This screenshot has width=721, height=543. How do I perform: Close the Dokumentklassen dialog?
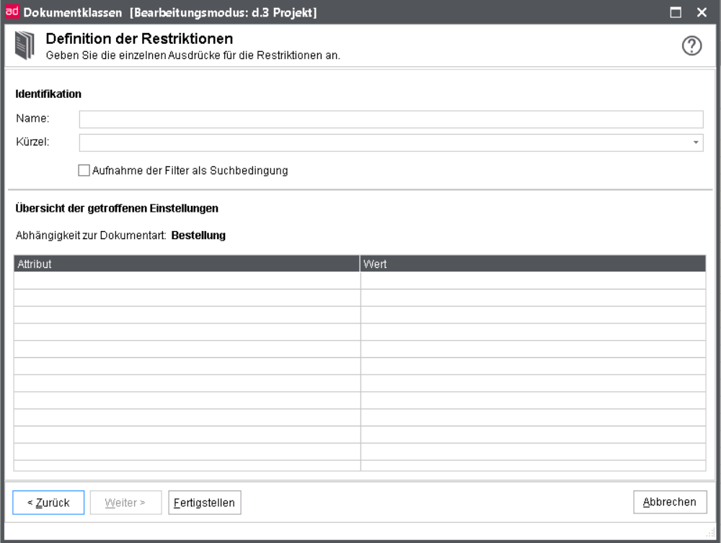coord(702,12)
